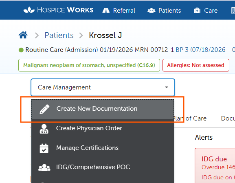235x183 pixels.
Task: Click the calendar check icon for certifications
Action: point(44,148)
